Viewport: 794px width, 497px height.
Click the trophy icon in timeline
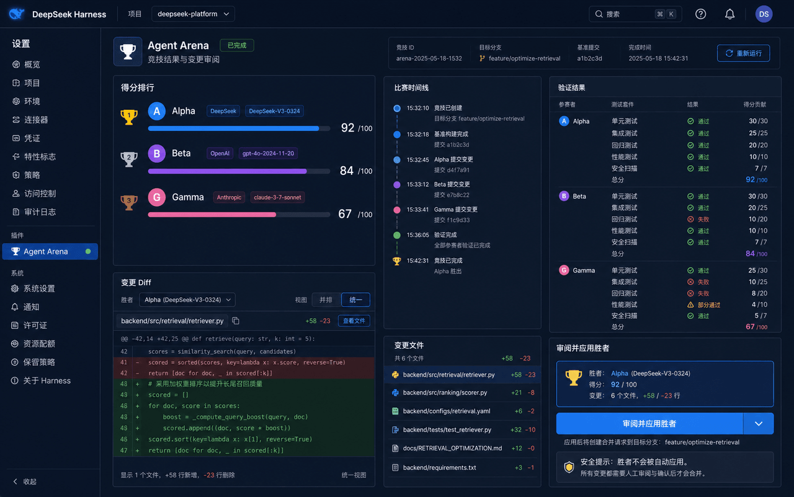pos(397,261)
